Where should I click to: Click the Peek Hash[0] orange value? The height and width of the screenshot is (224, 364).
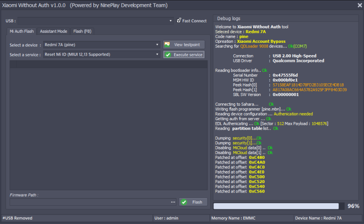point(308,85)
